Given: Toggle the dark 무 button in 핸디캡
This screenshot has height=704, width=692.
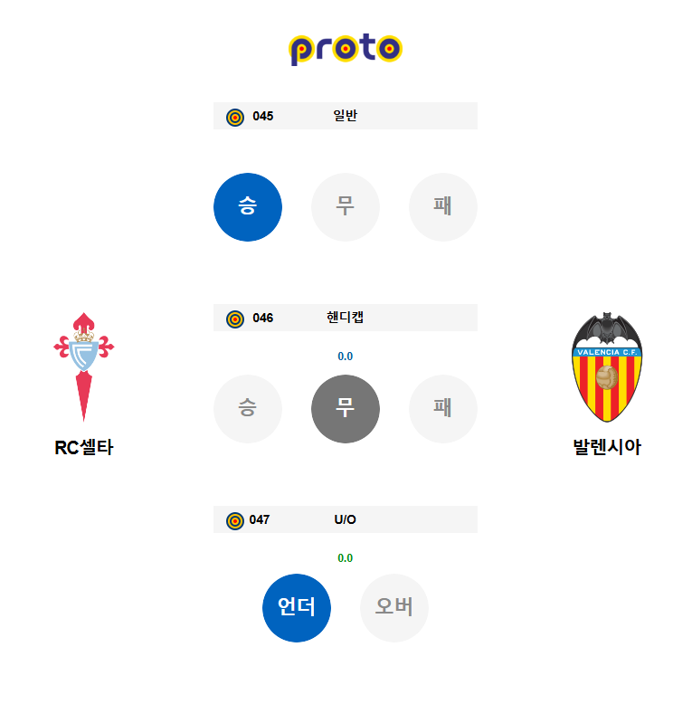Looking at the screenshot, I should [x=346, y=409].
